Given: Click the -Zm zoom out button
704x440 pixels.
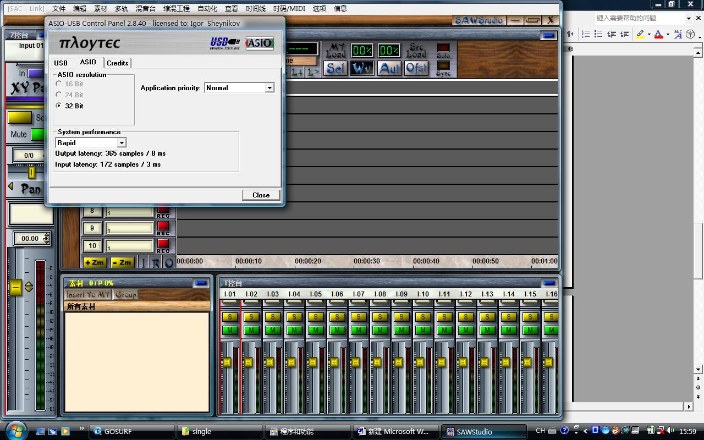Looking at the screenshot, I should pyautogui.click(x=122, y=262).
